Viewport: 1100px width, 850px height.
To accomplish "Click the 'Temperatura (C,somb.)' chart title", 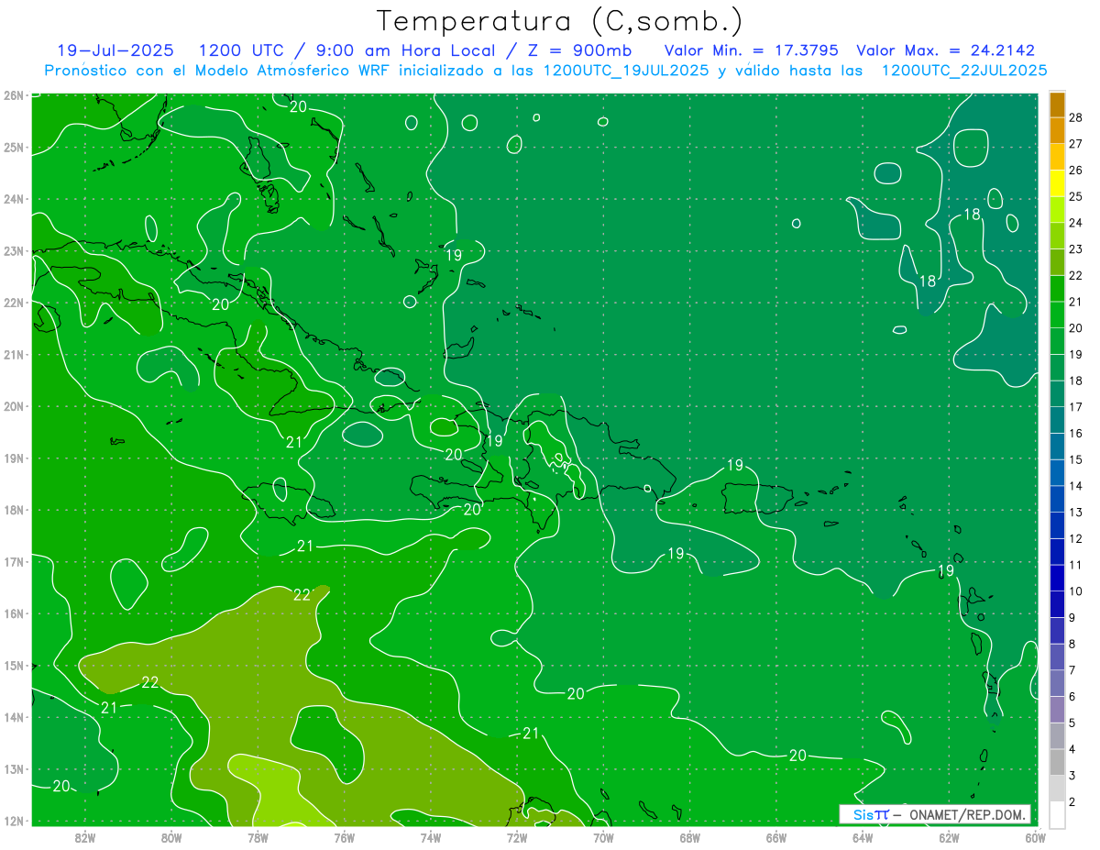I will (559, 21).
